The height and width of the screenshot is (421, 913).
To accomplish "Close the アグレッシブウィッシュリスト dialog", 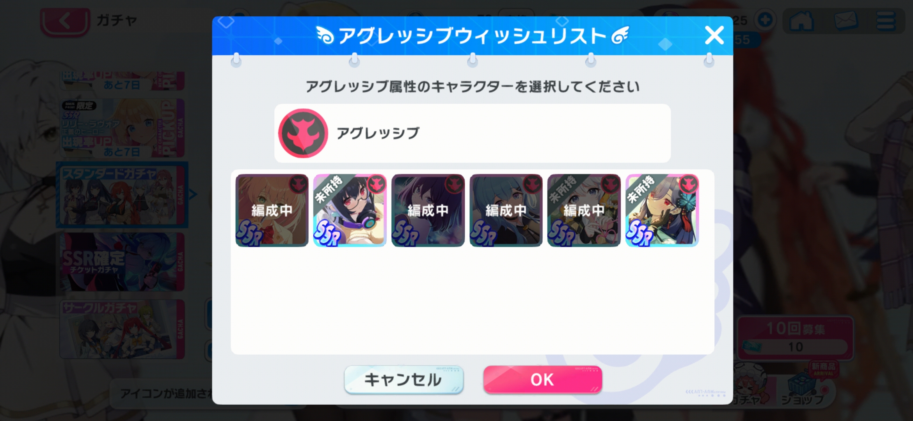I will pyautogui.click(x=714, y=35).
